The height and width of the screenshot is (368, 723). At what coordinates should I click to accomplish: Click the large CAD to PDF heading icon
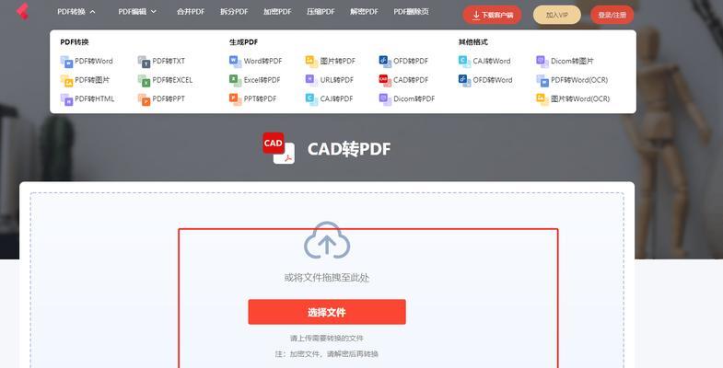[x=278, y=148]
